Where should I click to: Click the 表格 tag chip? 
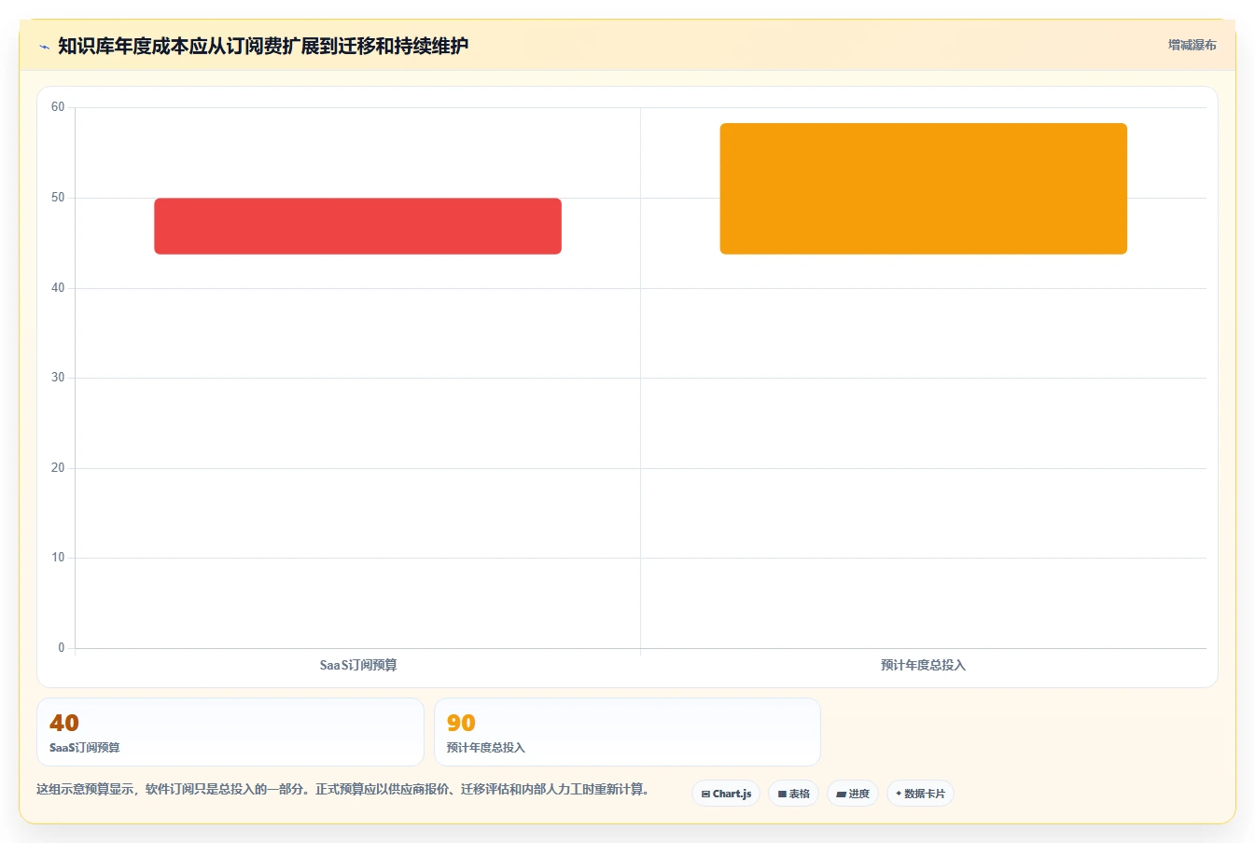793,794
